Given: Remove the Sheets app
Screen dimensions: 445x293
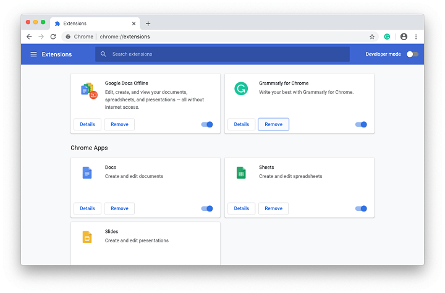Looking at the screenshot, I should point(274,208).
